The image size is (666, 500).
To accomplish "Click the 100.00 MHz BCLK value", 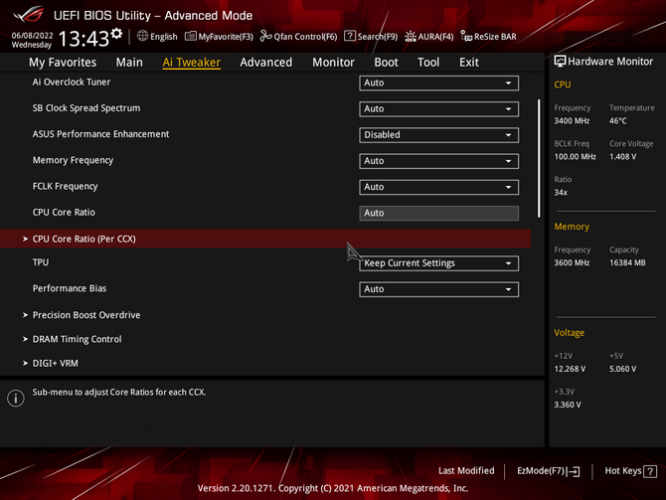I will 576,157.
